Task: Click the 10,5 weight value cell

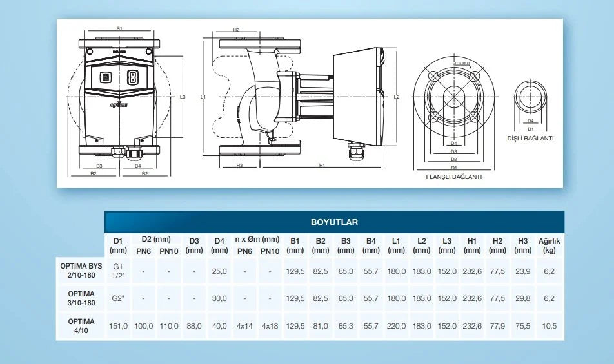Action: coord(549,326)
